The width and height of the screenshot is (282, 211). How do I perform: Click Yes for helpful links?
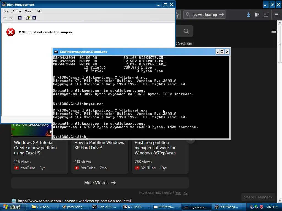[178, 193]
